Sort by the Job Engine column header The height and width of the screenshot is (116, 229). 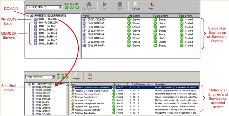click(140, 16)
